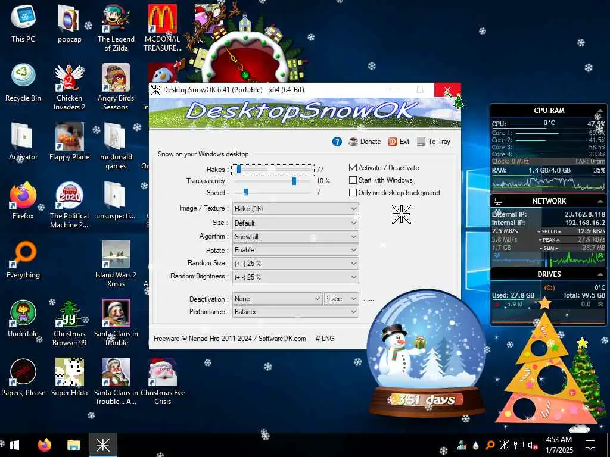Open the Rotate dropdown showing Enable
This screenshot has width=610, height=457.
(x=295, y=250)
